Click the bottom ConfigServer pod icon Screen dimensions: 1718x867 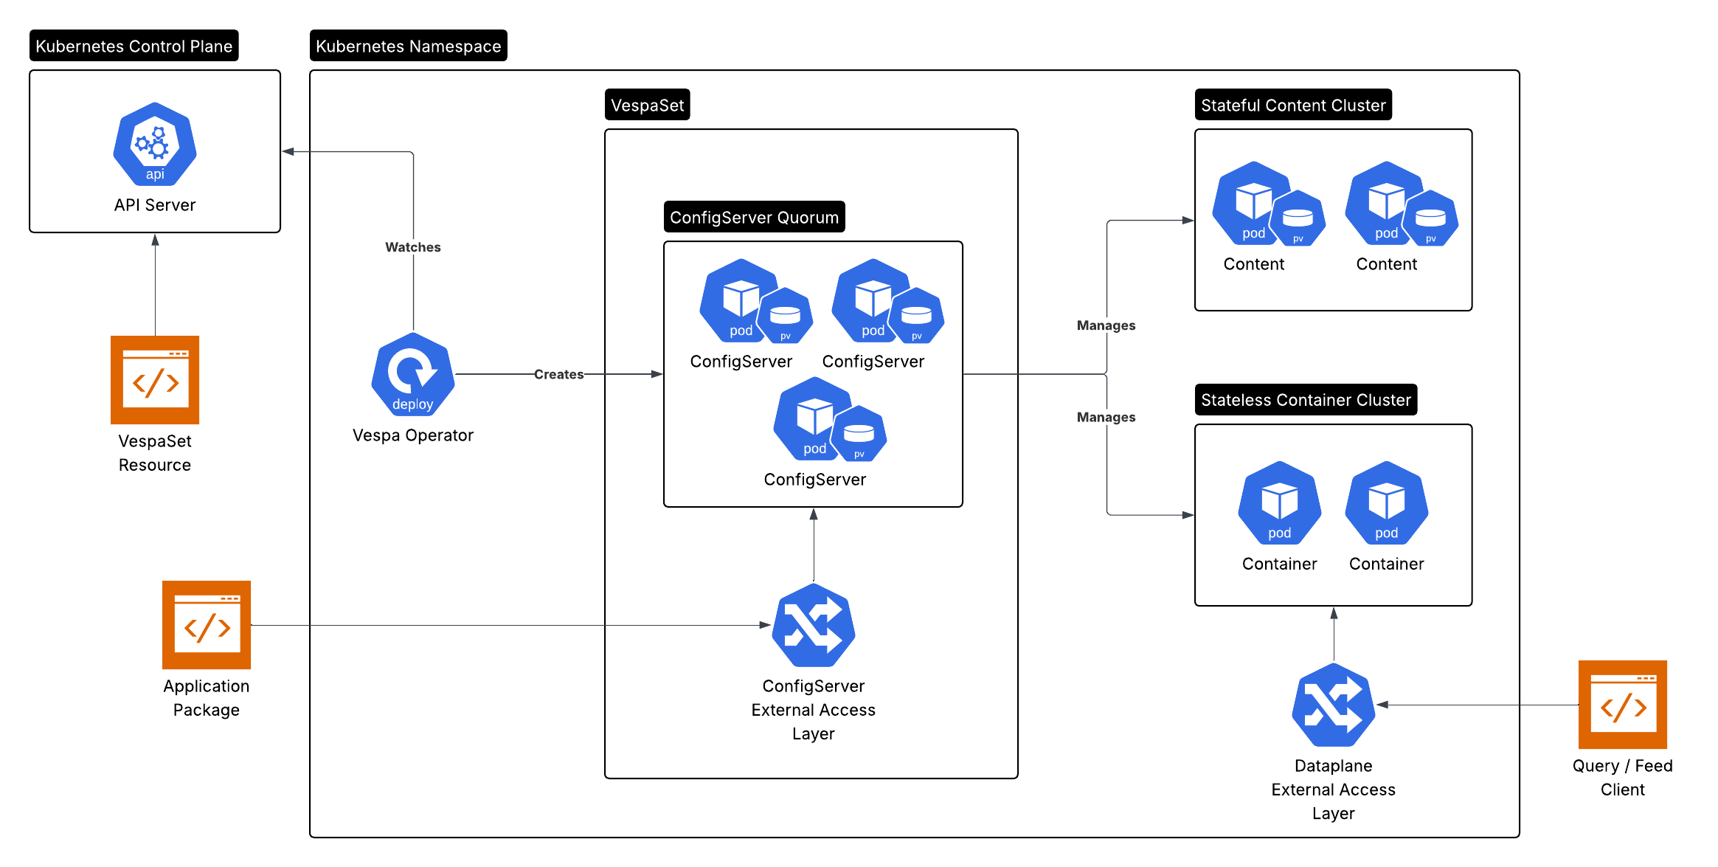(813, 421)
